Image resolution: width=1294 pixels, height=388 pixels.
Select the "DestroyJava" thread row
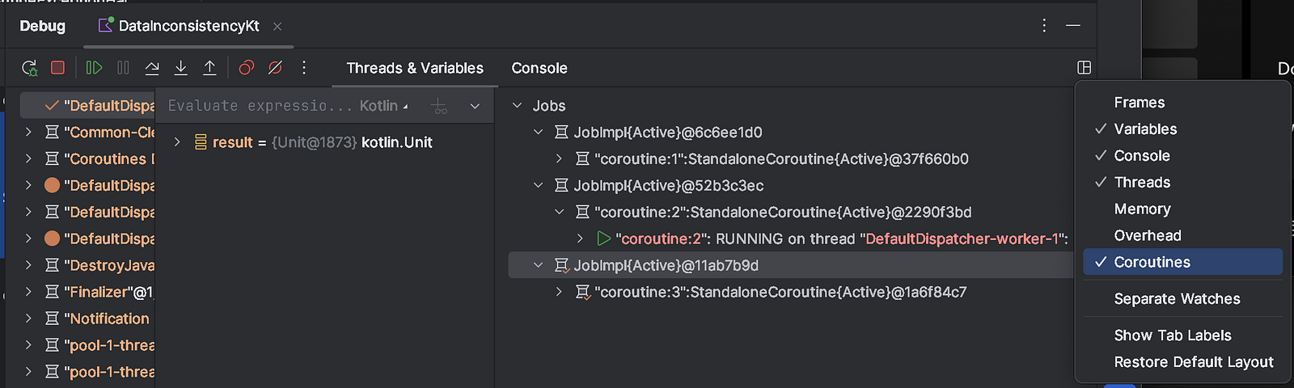[x=87, y=265]
